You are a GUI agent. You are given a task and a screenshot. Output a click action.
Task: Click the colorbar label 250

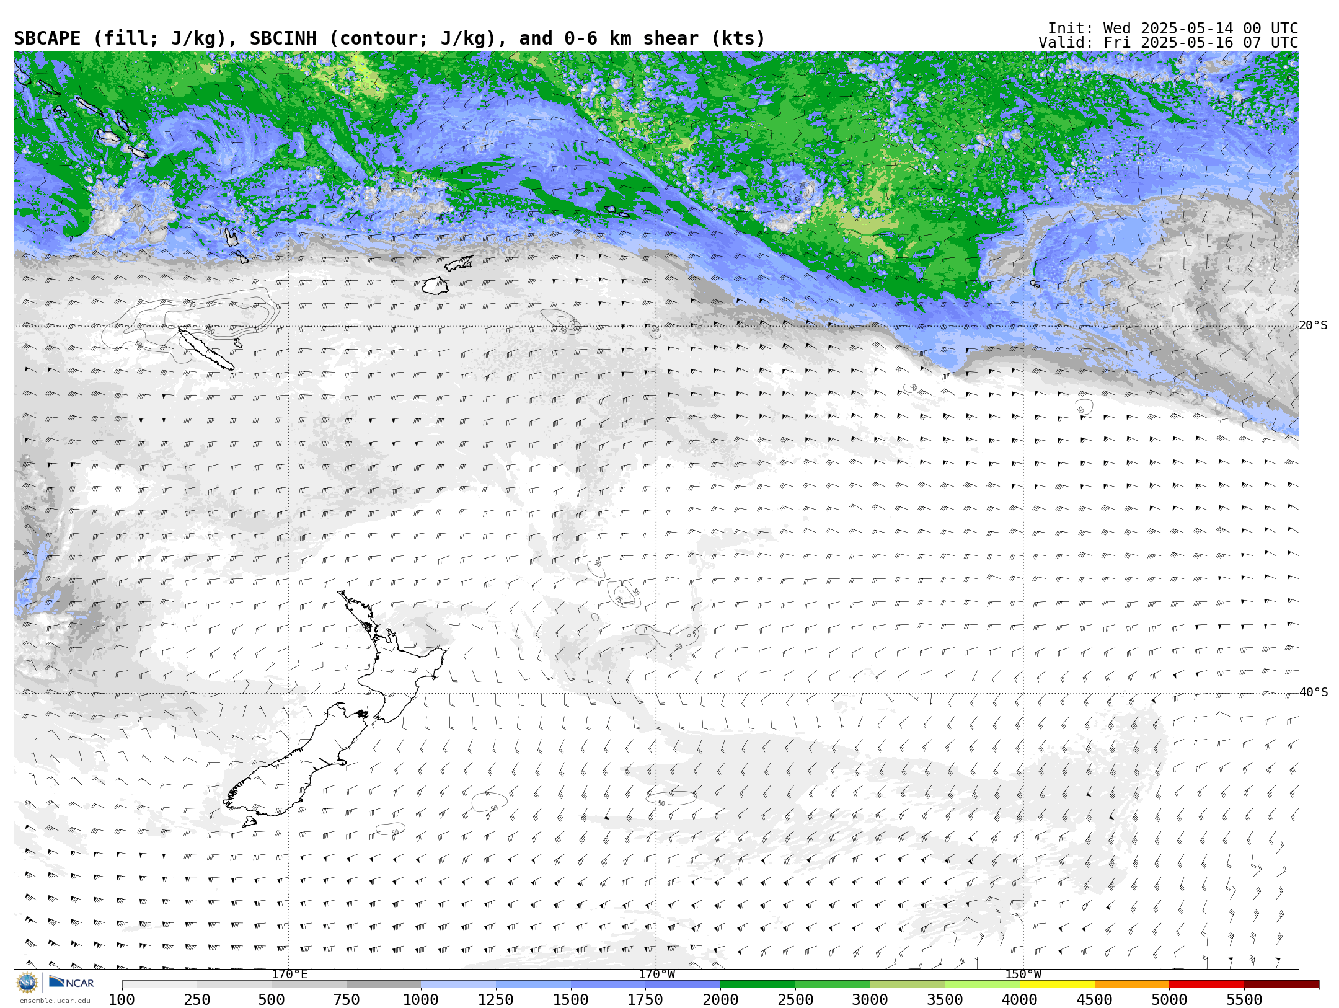pyautogui.click(x=197, y=999)
